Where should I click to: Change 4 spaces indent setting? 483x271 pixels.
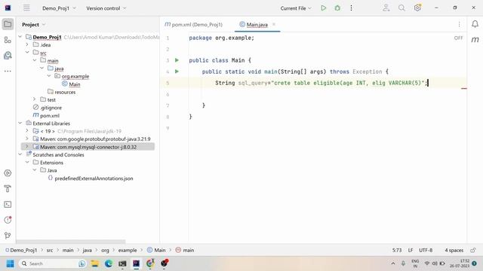(x=454, y=250)
